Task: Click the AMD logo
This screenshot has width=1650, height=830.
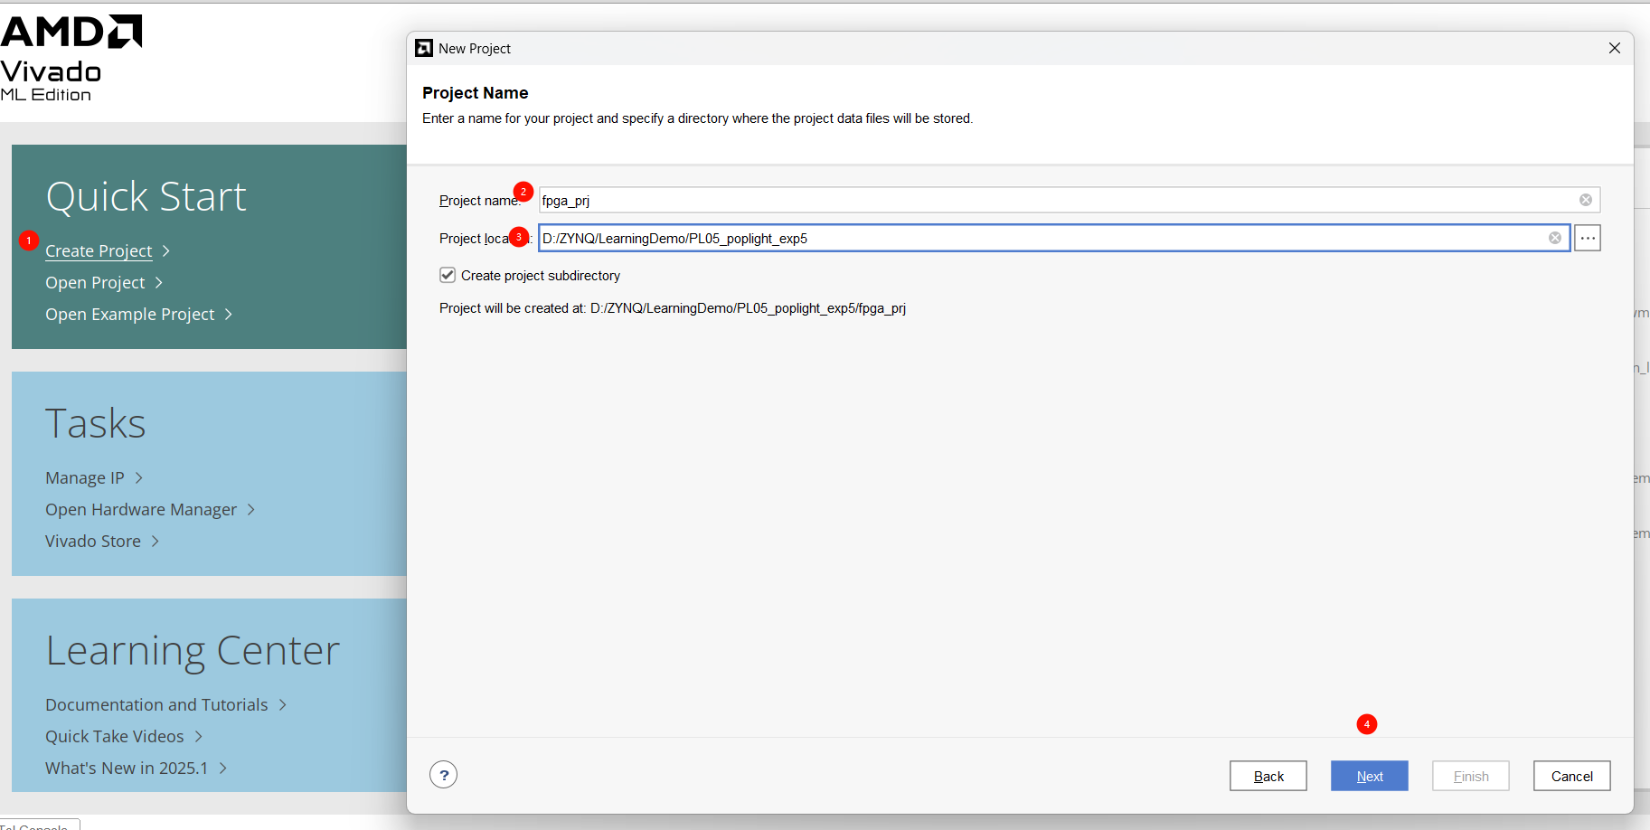Action: [71, 32]
